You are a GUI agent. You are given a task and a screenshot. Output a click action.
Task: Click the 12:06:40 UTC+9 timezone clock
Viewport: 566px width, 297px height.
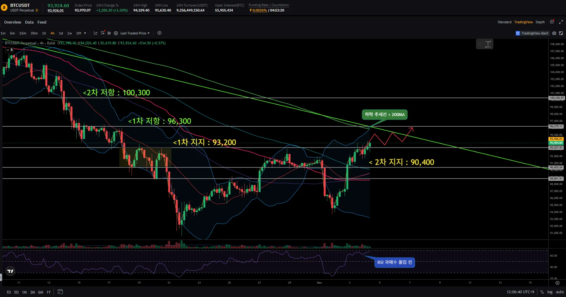pyautogui.click(x=520, y=292)
